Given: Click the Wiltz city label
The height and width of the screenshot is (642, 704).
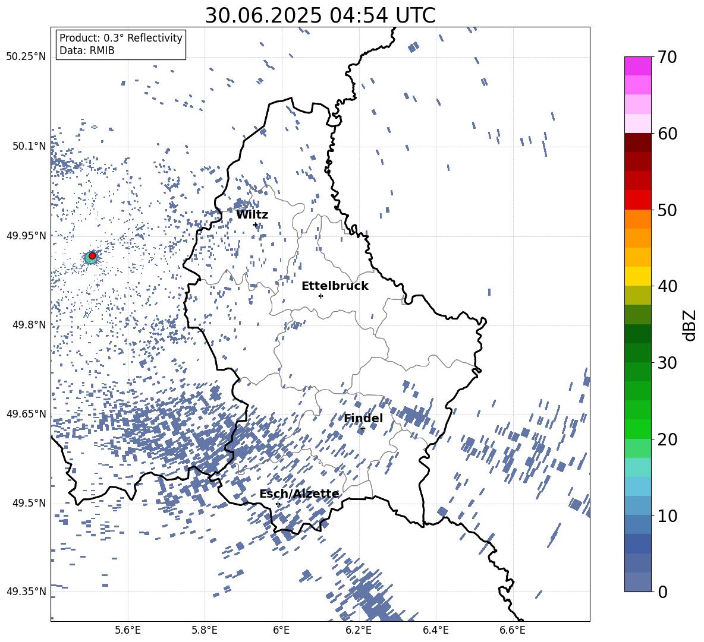Looking at the screenshot, I should point(252,215).
